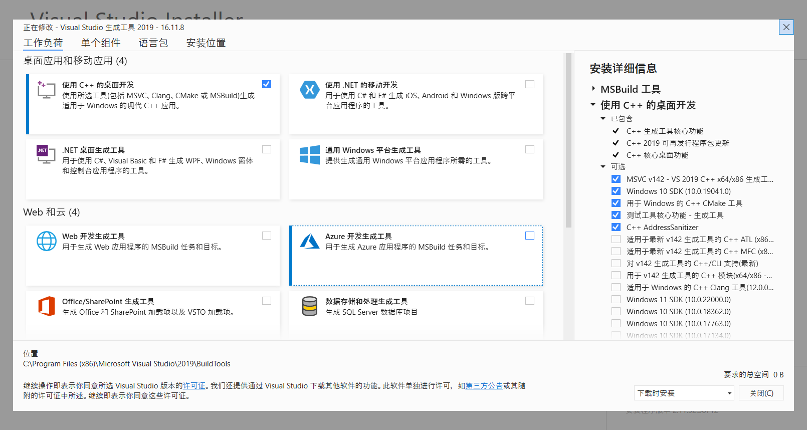This screenshot has width=807, height=430.
Task: Open the 下载时安装 install mode dropdown
Action: click(684, 393)
